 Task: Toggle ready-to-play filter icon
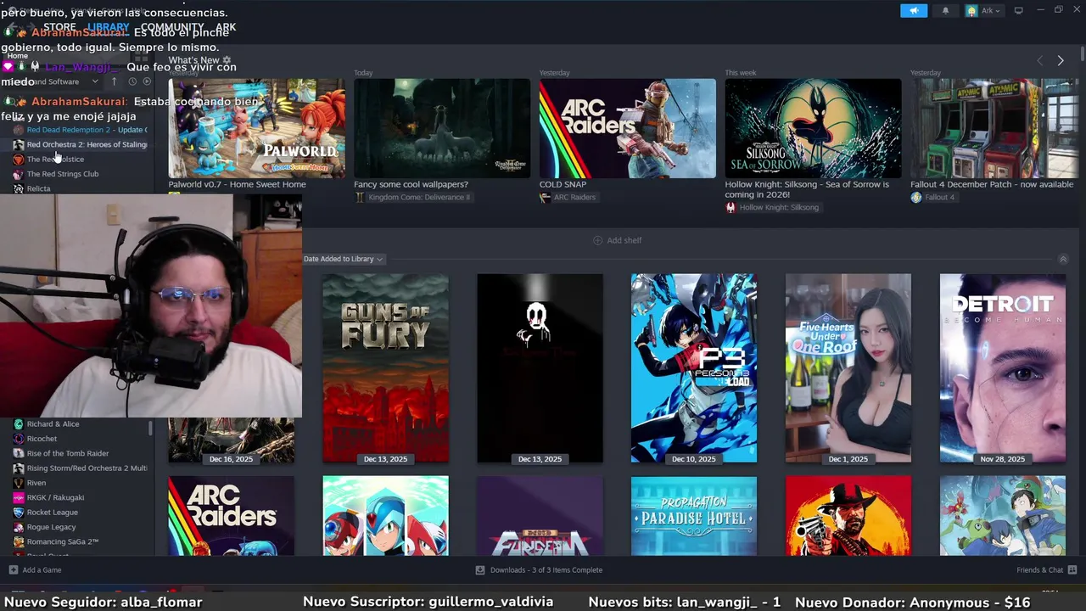pos(147,81)
